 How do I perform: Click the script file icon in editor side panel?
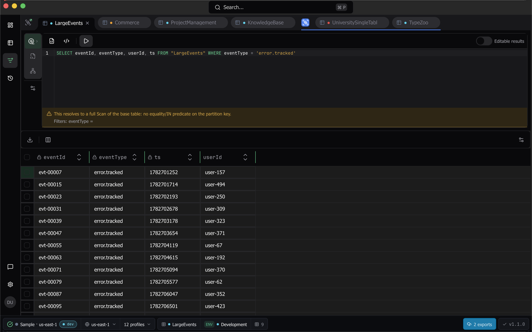33,56
